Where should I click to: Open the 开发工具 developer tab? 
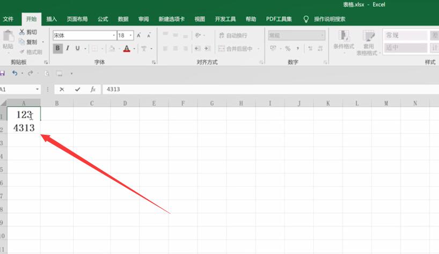(x=225, y=19)
